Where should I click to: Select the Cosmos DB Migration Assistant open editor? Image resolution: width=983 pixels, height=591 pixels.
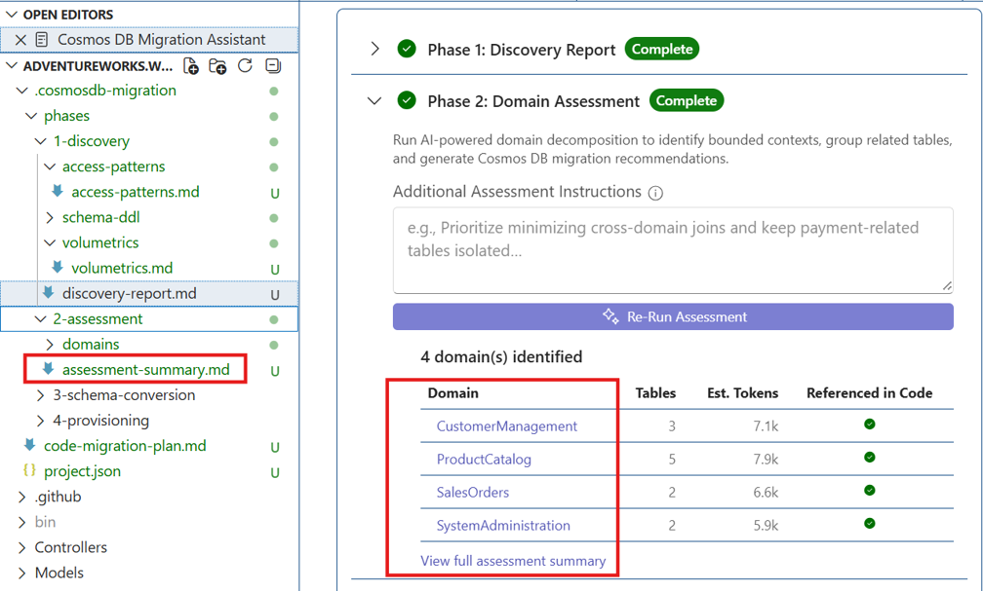tap(149, 40)
